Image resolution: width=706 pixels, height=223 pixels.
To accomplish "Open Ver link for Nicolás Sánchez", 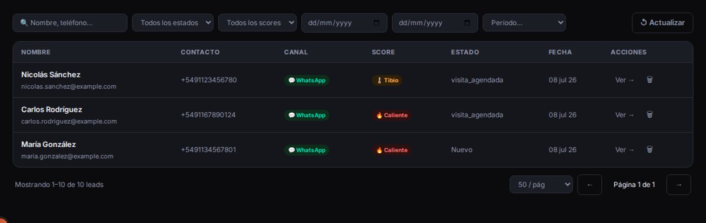I will click(x=625, y=80).
